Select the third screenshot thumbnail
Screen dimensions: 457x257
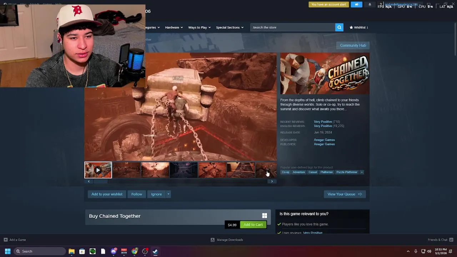(155, 170)
